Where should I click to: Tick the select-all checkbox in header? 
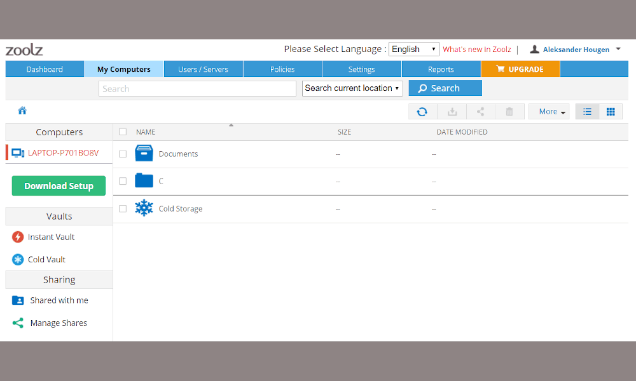[x=123, y=131]
